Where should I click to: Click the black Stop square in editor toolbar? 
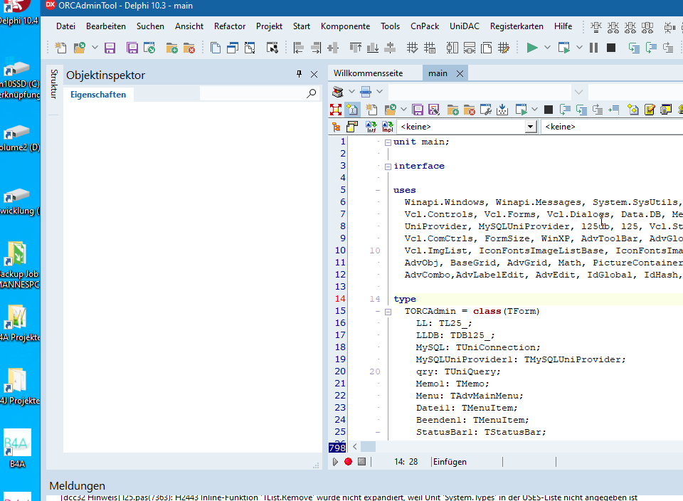[x=548, y=110]
